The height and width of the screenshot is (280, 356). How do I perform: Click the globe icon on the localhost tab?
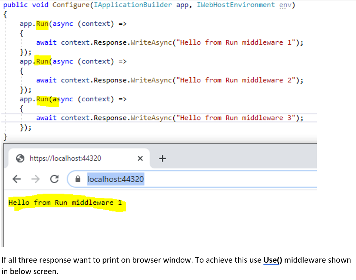click(20, 158)
